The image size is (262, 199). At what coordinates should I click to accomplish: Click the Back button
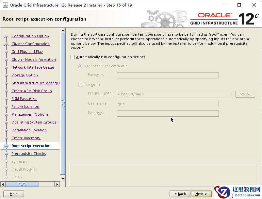(x=180, y=194)
